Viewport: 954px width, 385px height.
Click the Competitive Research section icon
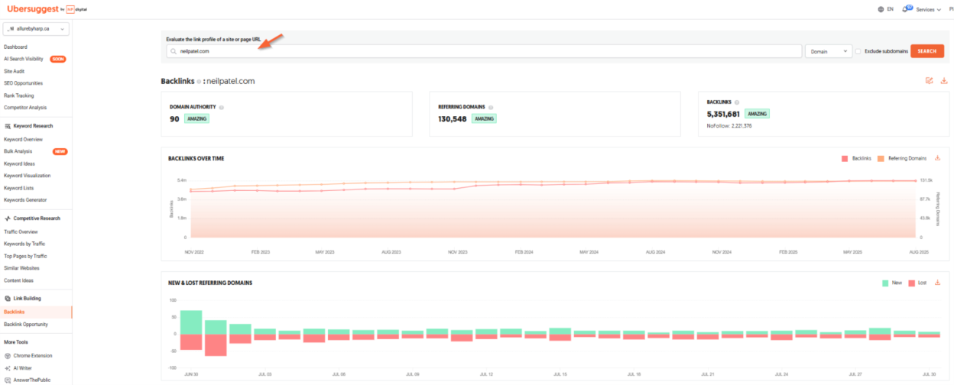point(7,218)
